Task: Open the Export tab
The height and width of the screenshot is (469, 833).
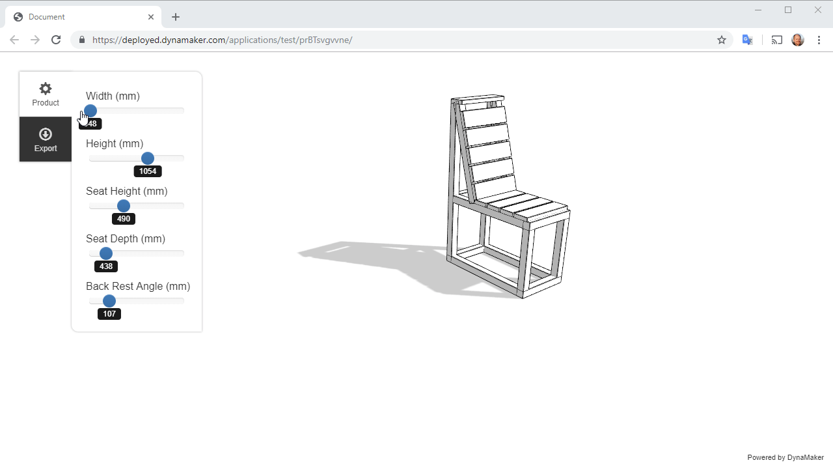Action: [46, 139]
